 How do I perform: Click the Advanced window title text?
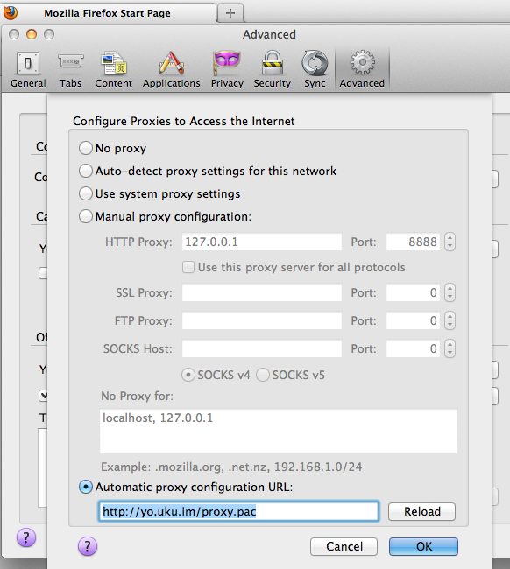pos(269,34)
